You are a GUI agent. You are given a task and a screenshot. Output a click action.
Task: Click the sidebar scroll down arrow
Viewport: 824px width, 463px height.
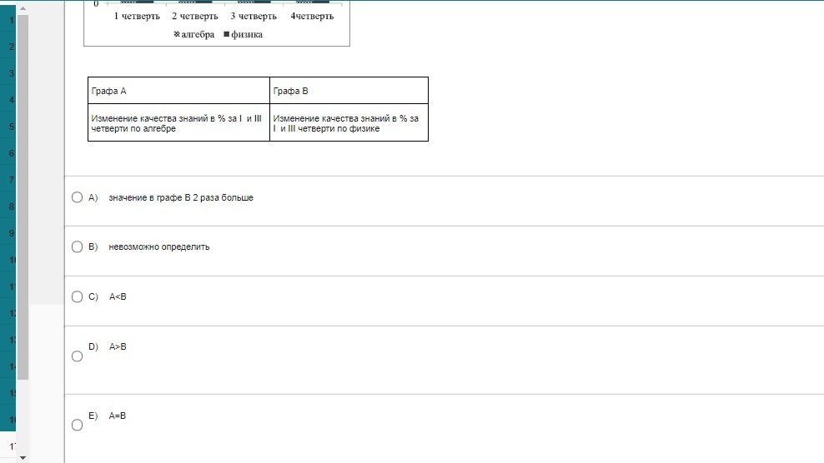(x=23, y=457)
